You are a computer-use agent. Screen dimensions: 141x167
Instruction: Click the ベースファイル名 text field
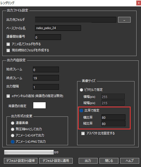click(58, 28)
